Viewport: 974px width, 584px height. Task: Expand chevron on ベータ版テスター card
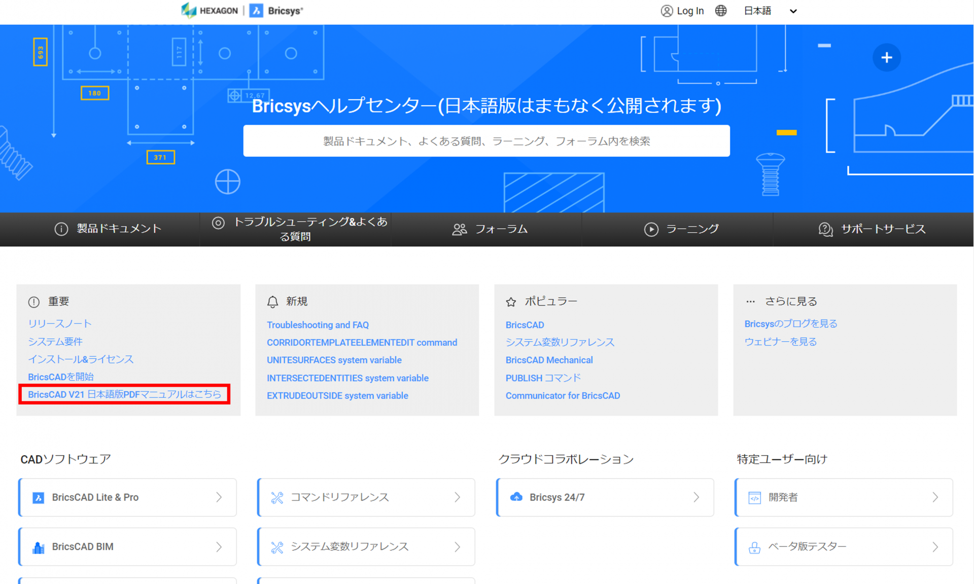pos(935,547)
